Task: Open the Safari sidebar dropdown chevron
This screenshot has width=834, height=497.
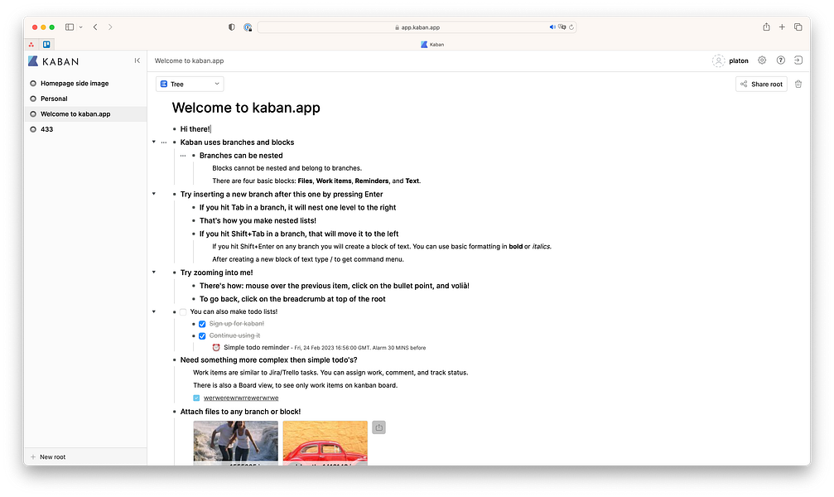Action: [x=81, y=27]
